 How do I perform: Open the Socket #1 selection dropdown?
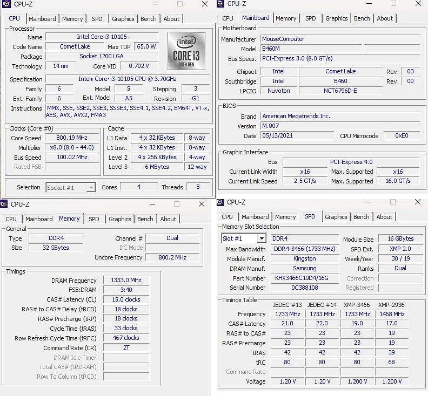point(70,188)
